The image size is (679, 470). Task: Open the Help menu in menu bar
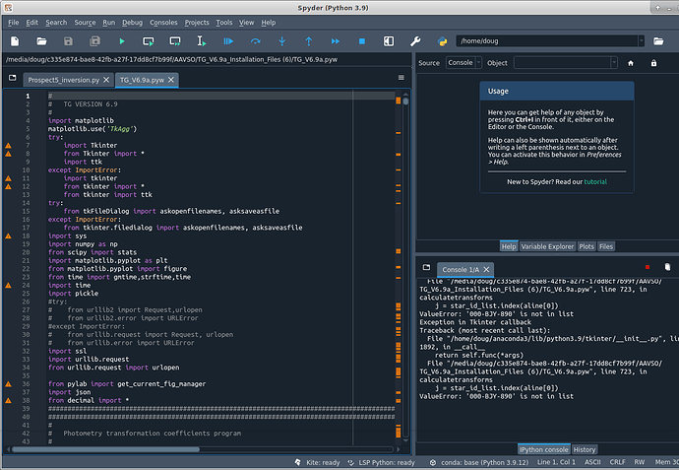268,23
